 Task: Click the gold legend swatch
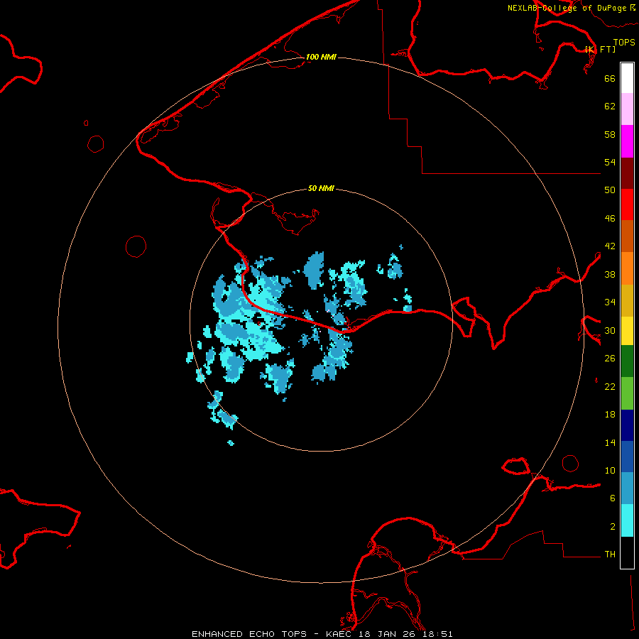point(627,300)
